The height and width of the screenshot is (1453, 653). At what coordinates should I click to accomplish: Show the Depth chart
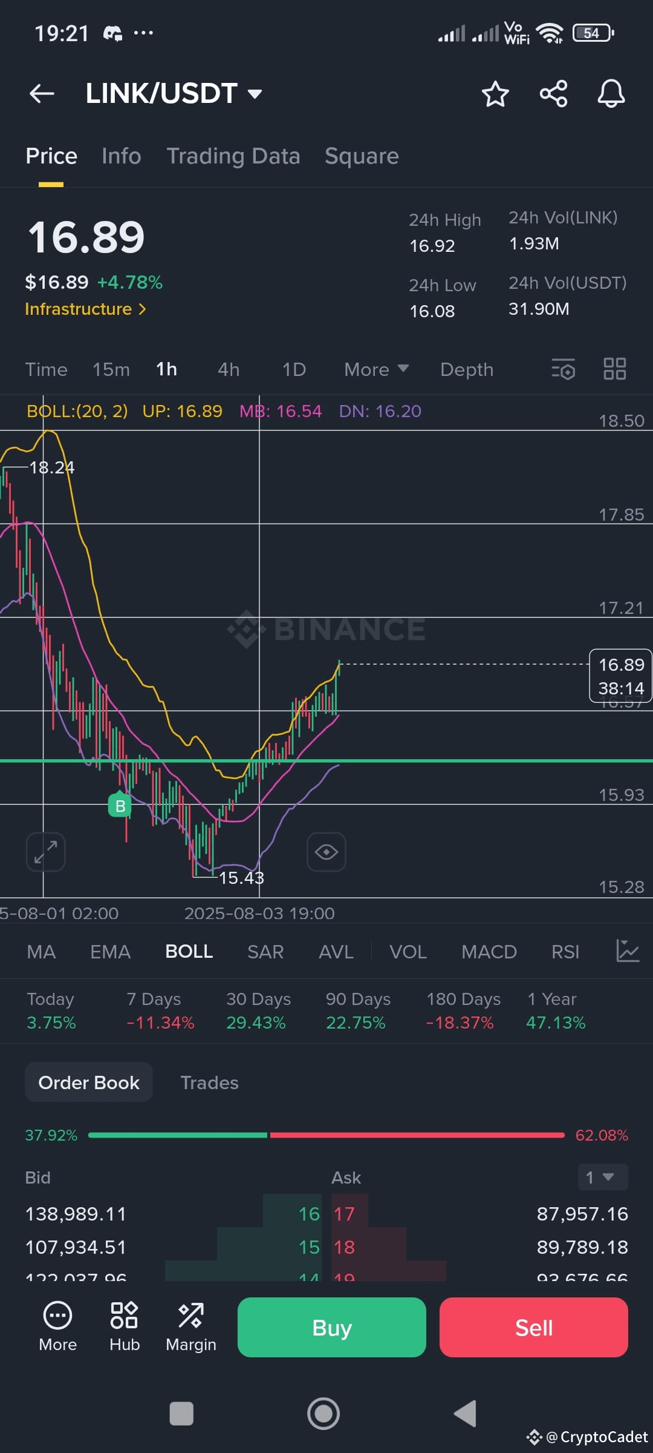tap(467, 369)
